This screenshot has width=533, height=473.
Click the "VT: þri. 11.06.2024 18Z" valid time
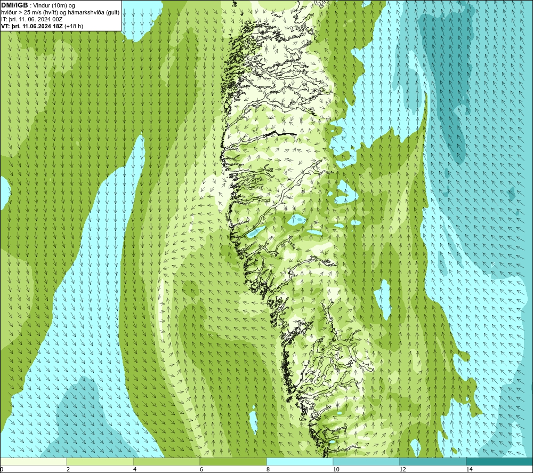(x=32, y=26)
